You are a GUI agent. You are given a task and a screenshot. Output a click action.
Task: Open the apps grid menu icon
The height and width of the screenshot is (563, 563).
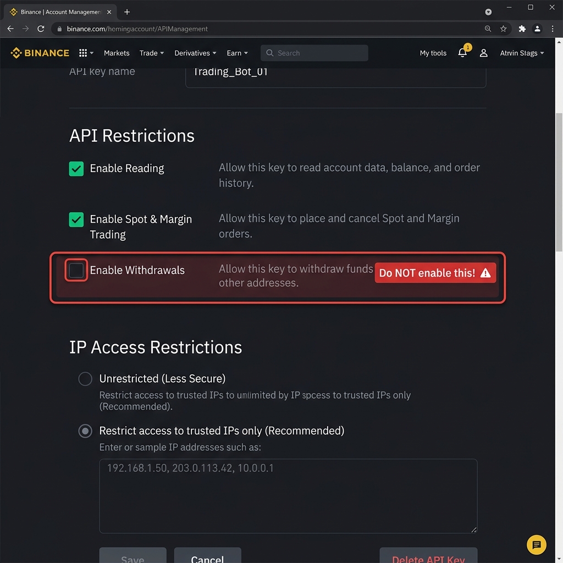tap(83, 53)
